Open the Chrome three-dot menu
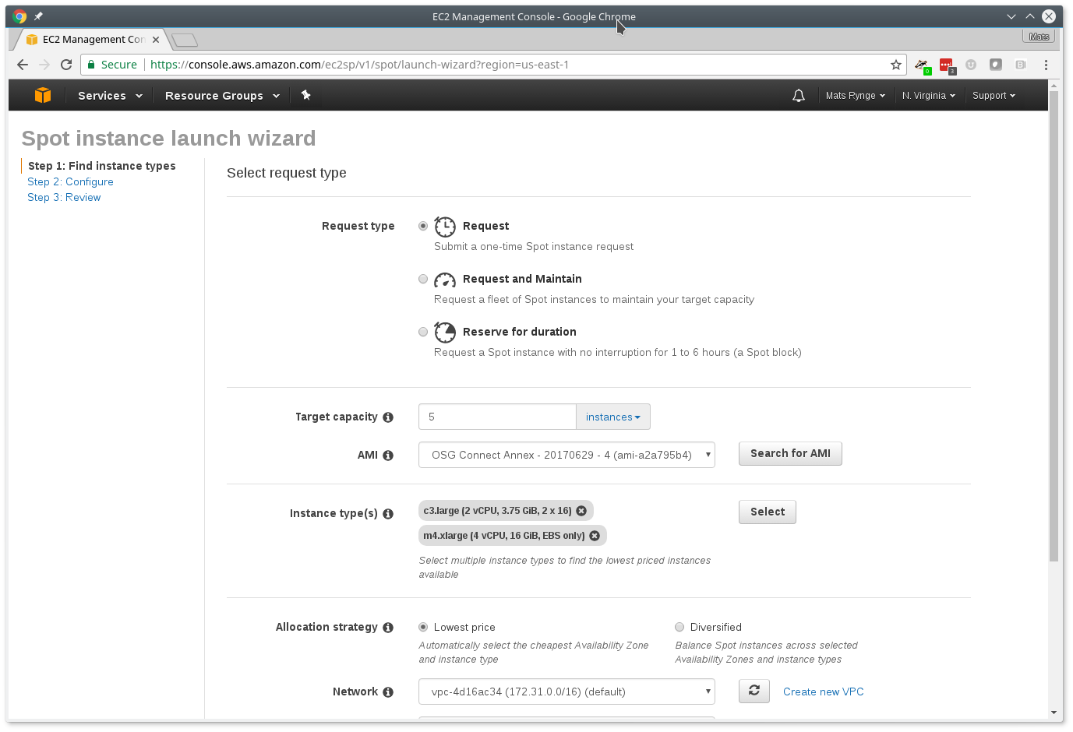Image resolution: width=1073 pixels, height=732 pixels. (x=1046, y=65)
